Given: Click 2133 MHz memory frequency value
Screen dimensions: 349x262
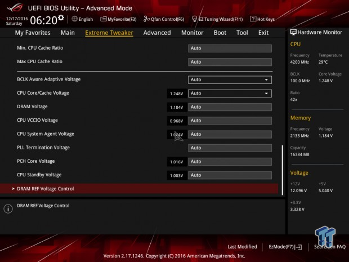Looking at the screenshot, I should click(299, 136).
